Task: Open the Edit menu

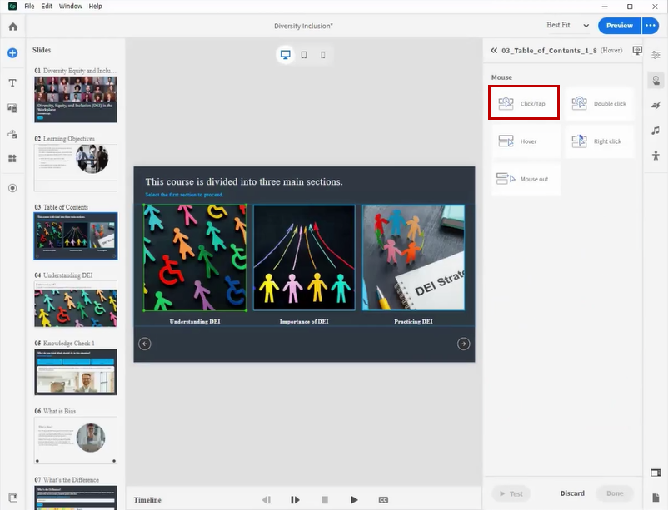Action: coord(47,7)
